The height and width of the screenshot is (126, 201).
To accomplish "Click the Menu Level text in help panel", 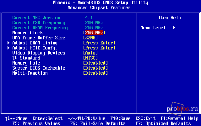I will pyautogui.click(x=153, y=28).
